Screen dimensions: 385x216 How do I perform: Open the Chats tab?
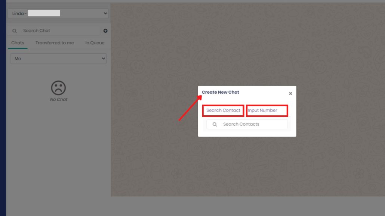tap(18, 43)
